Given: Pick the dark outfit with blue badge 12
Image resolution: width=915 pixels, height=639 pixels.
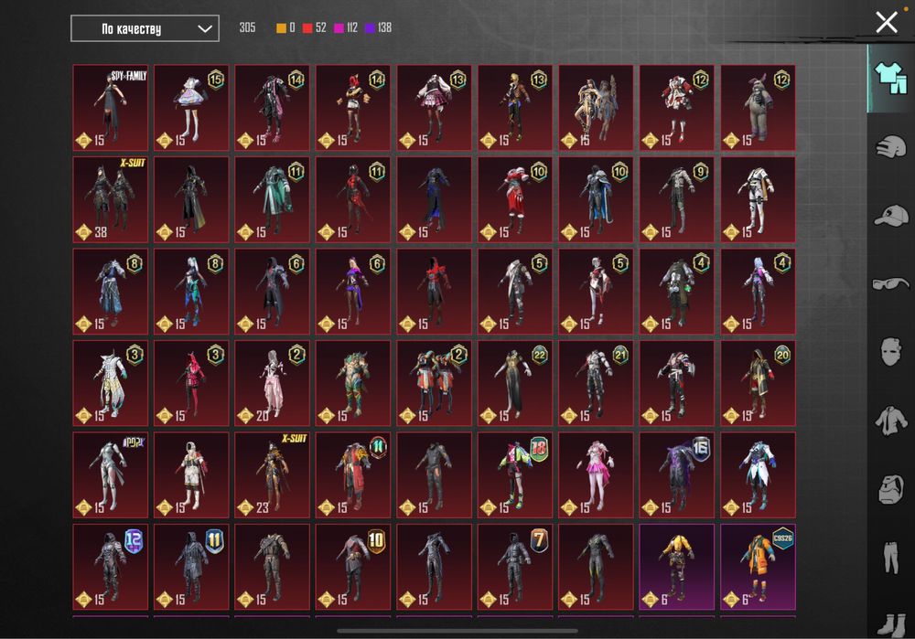Looking at the screenshot, I should point(111,567).
